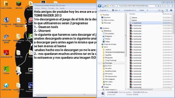This screenshot has width=175, height=98.
Task: Change view using the view mode icon
Action: (159, 10)
